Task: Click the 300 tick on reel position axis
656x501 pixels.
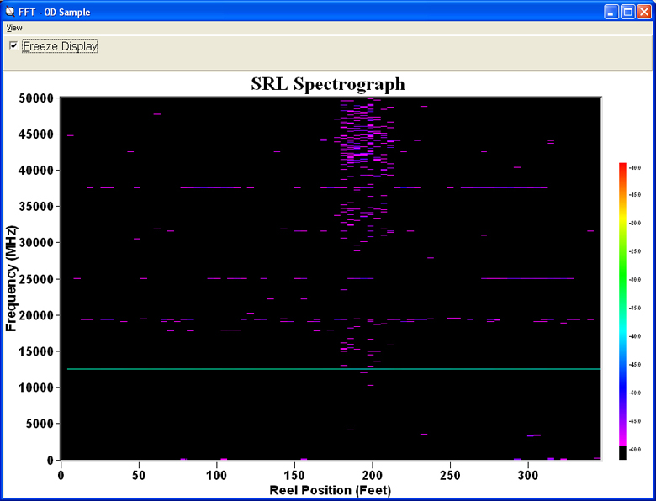Action: pos(528,474)
